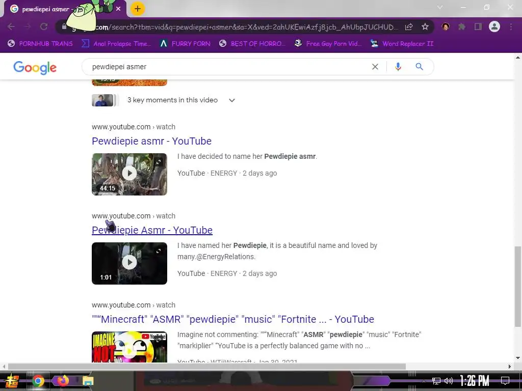Screen dimensions: 522x391
Task: Click 'www.youtube.com › watch' above Pewdiepie asmr
Action: [x=134, y=127]
